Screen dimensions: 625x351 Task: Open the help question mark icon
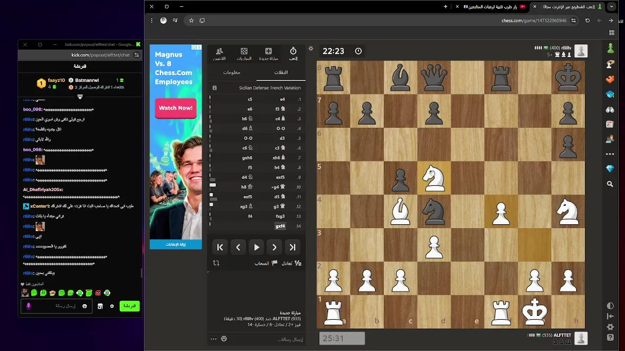tap(610, 337)
